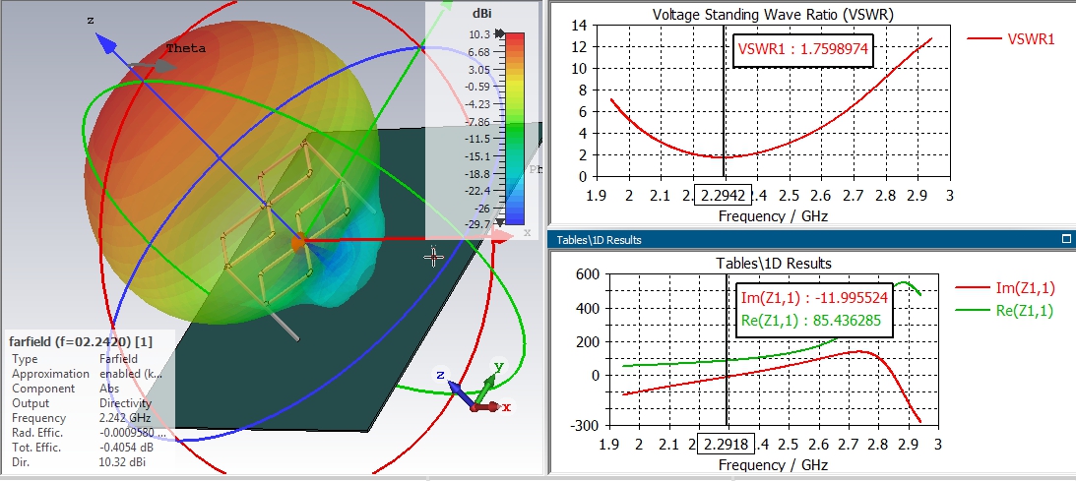1076x481 pixels.
Task: Select the Im(Z1,1) legend entry
Action: [1005, 288]
